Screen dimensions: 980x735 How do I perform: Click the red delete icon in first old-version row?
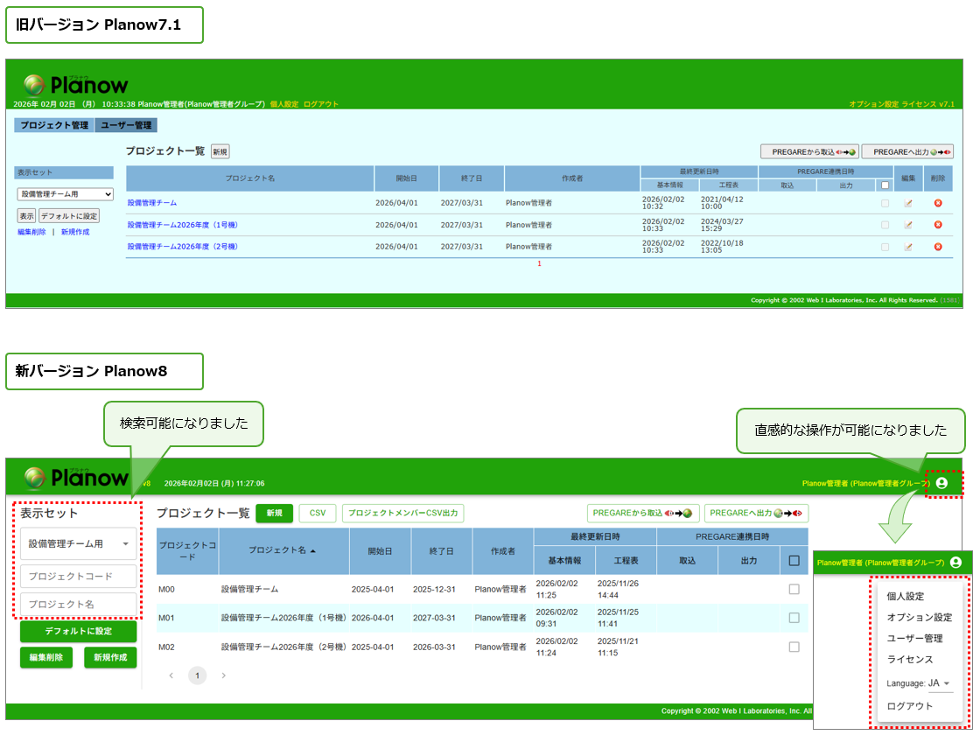(x=937, y=203)
